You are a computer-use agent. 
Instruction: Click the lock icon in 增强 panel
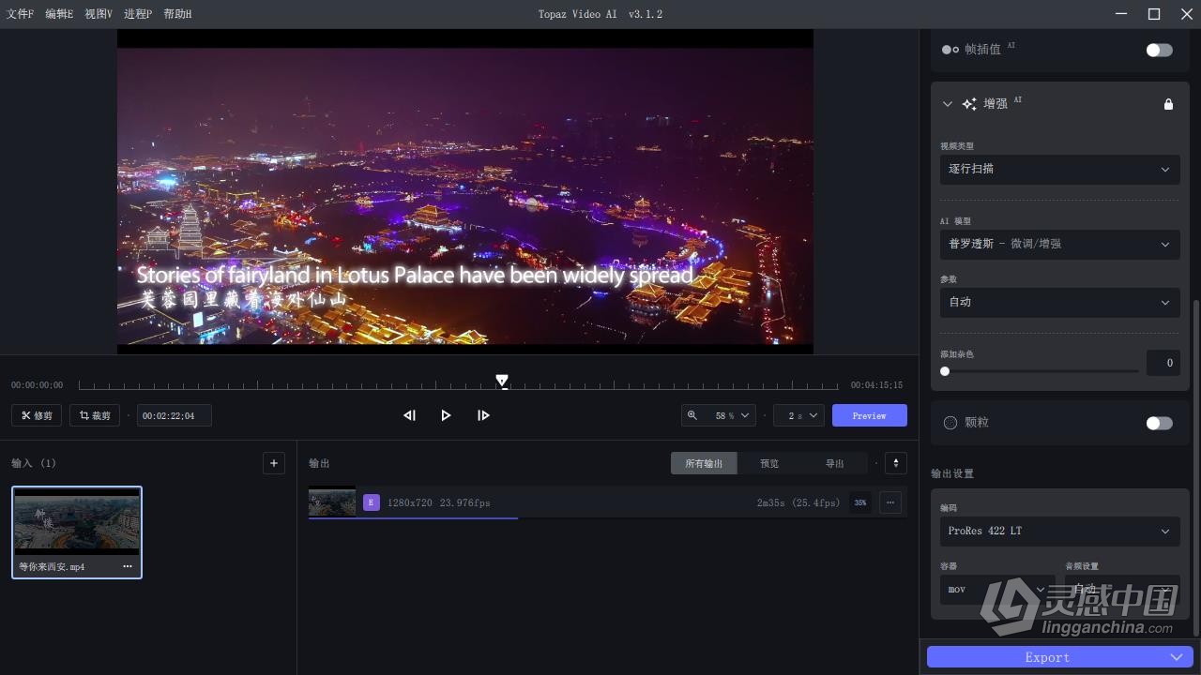click(x=1168, y=104)
